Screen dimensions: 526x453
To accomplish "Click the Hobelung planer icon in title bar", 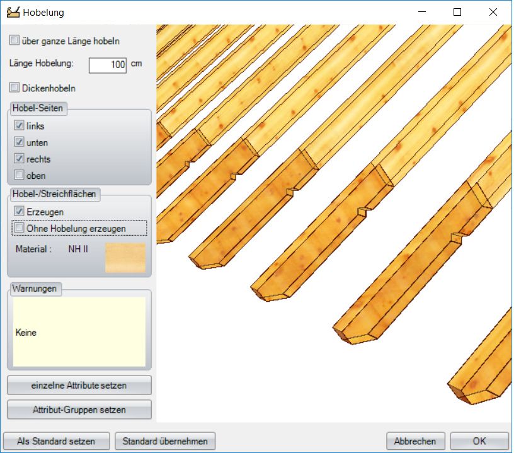I will [x=13, y=13].
